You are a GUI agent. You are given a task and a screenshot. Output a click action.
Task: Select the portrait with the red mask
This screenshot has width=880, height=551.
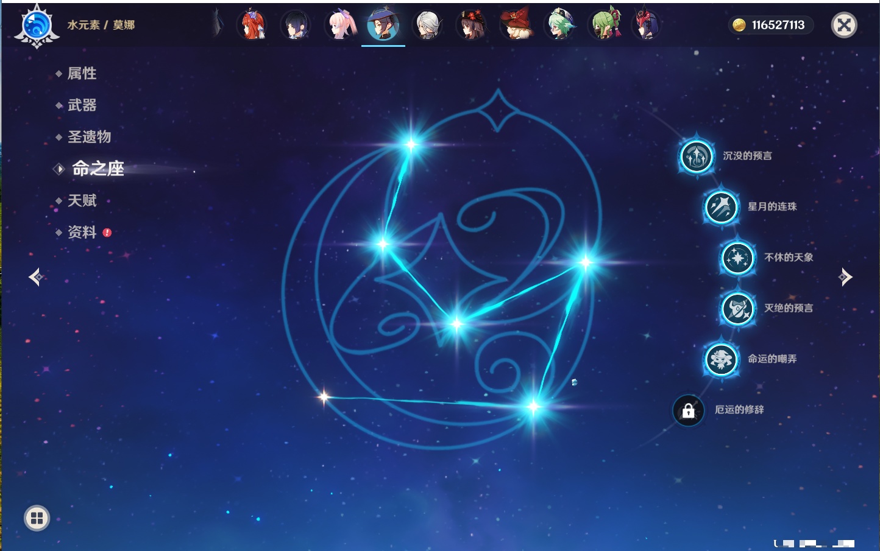coord(647,25)
